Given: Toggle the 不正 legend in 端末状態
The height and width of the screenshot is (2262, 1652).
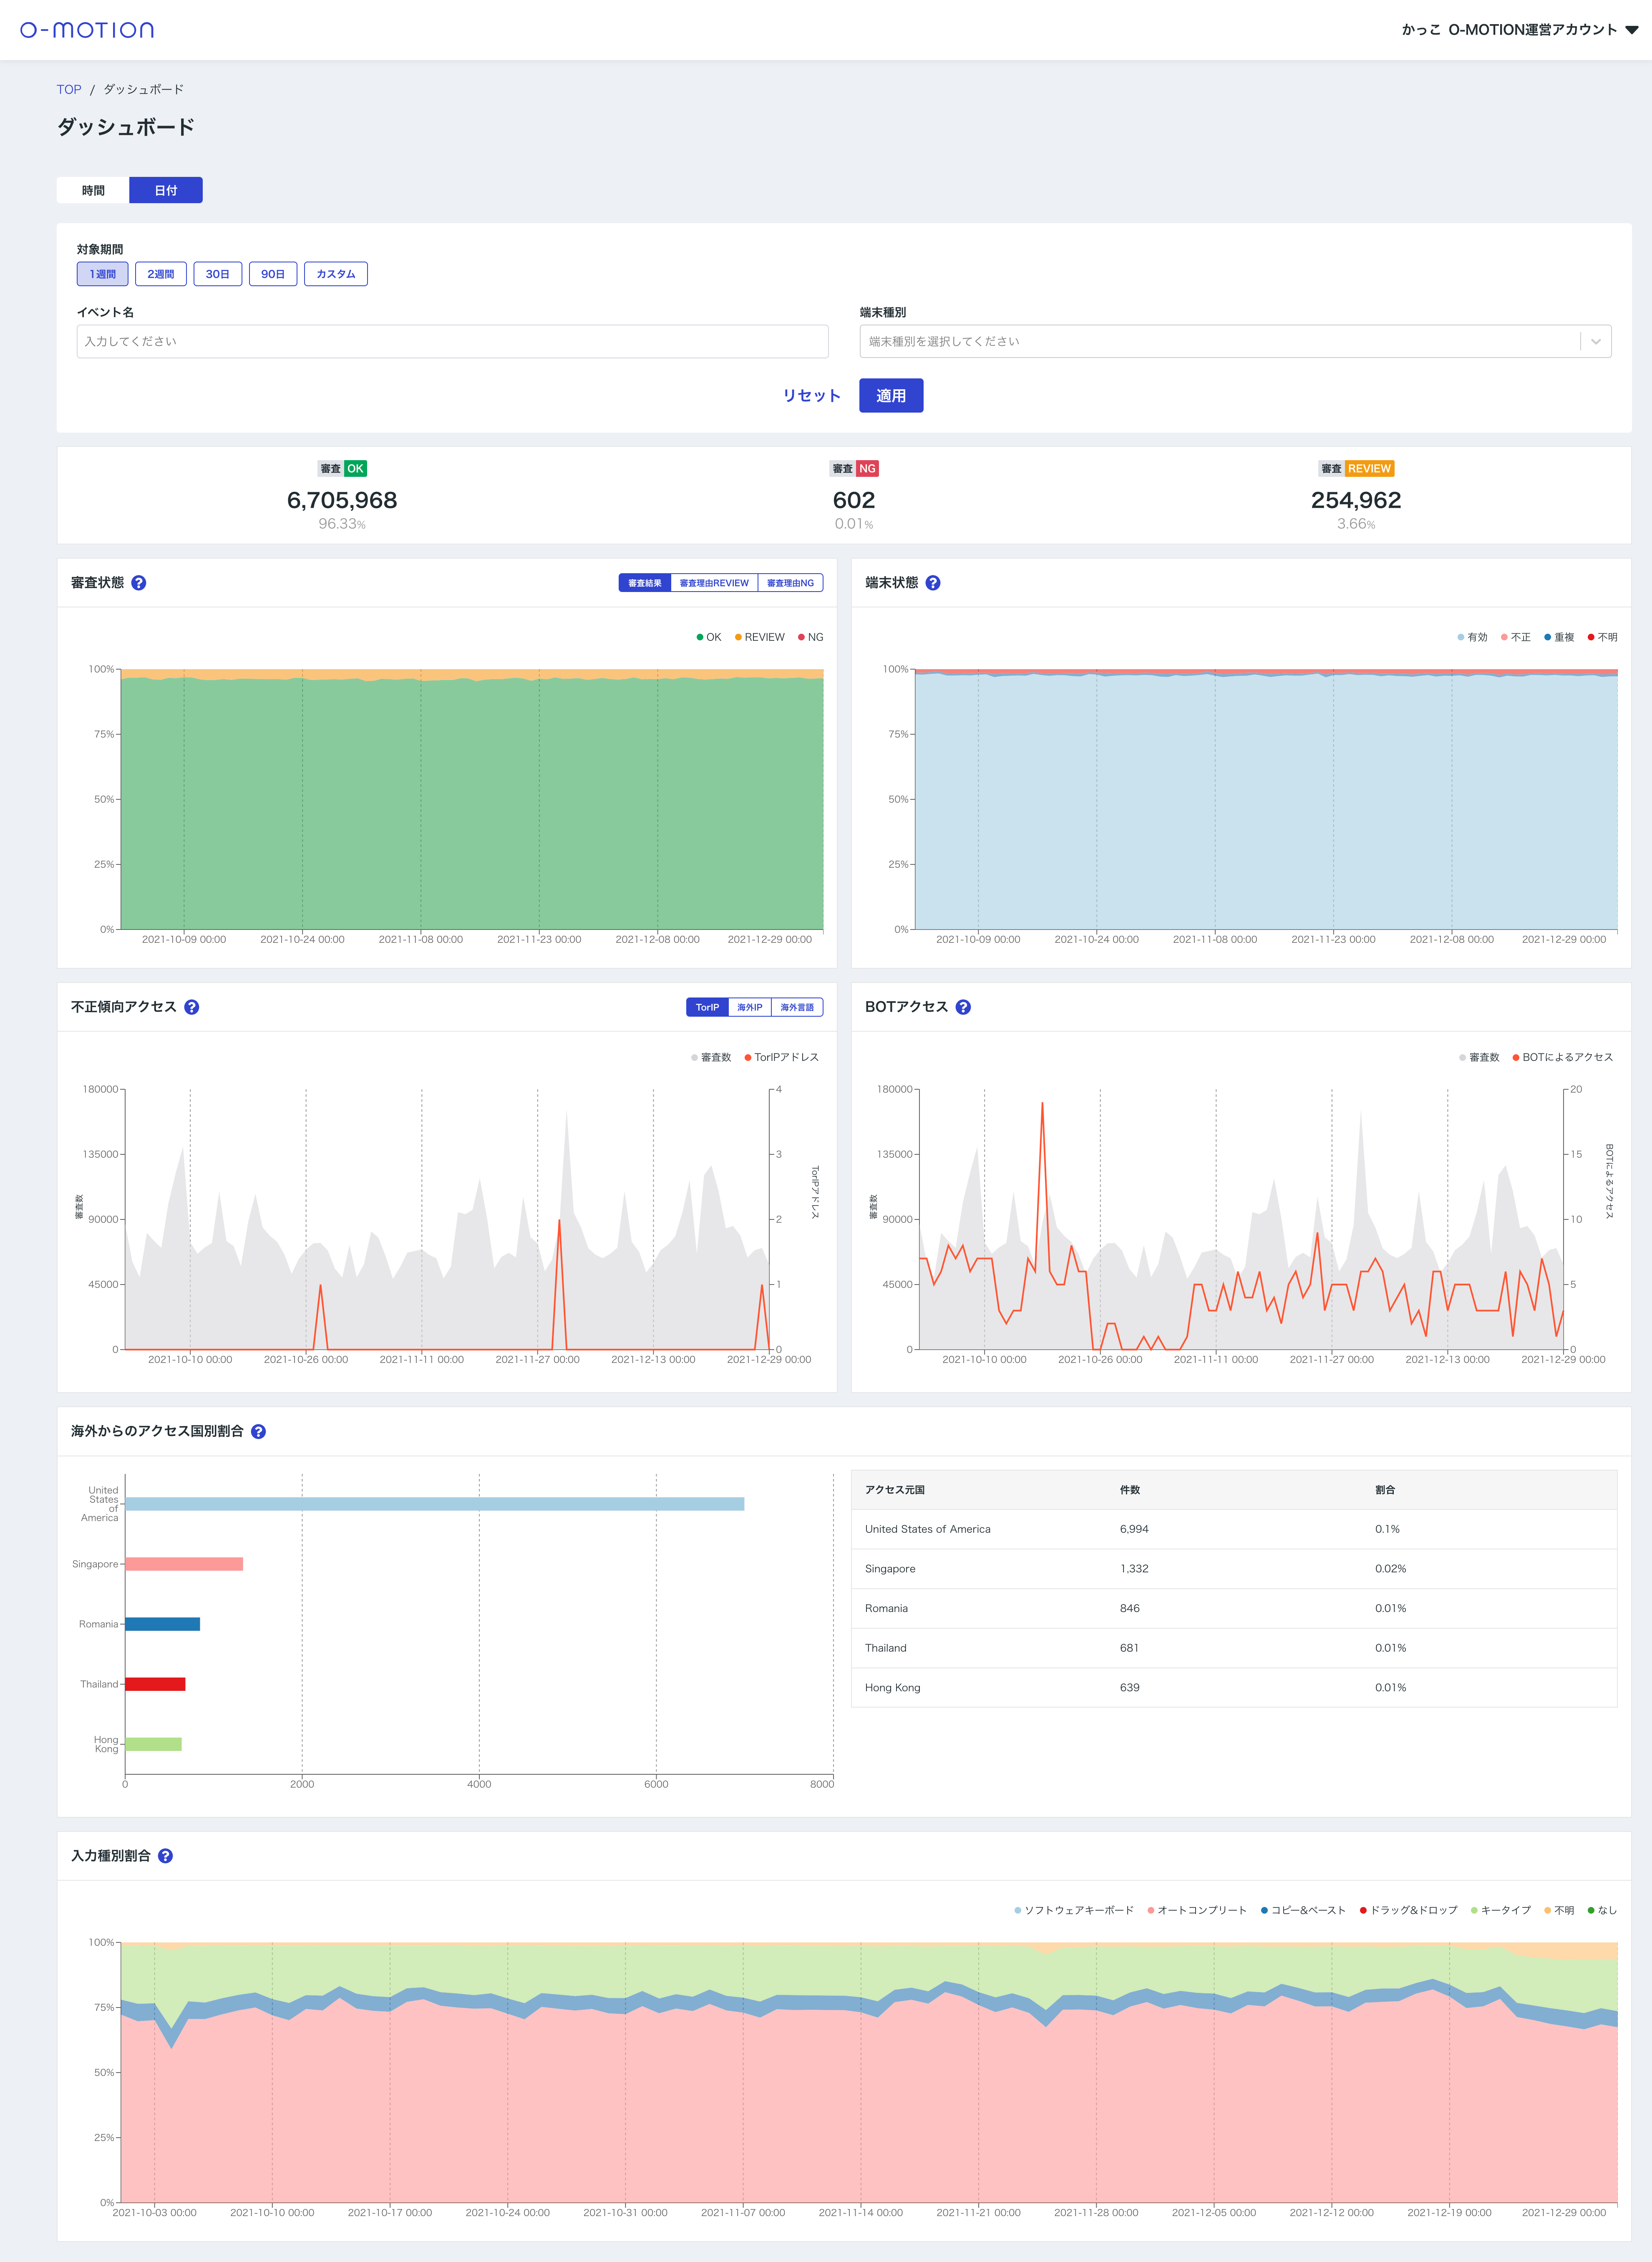Looking at the screenshot, I should [1516, 637].
